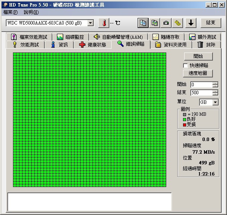This screenshot has width=227, height=215.
Task: Copy info to clipboard toolbar icon
Action: pyautogui.click(x=143, y=23)
